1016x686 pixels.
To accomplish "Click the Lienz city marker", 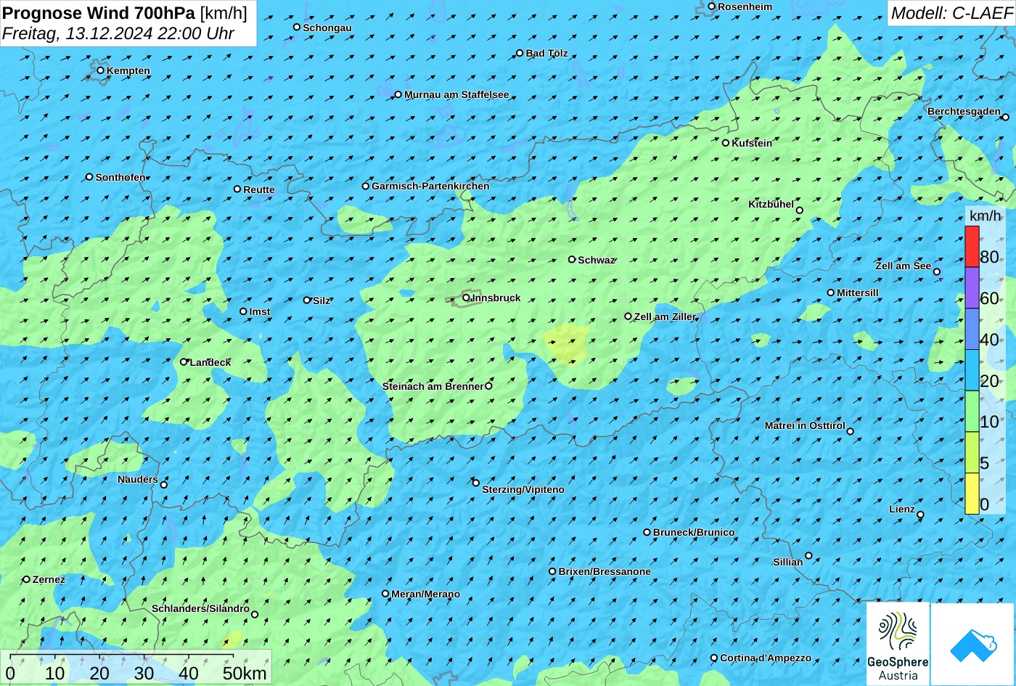I will pyautogui.click(x=919, y=515).
